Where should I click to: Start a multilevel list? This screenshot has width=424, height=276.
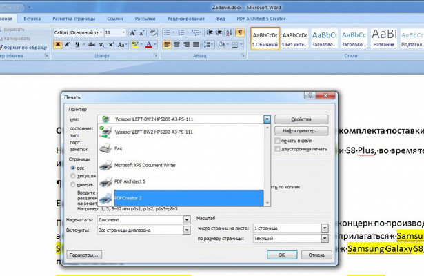pos(196,32)
